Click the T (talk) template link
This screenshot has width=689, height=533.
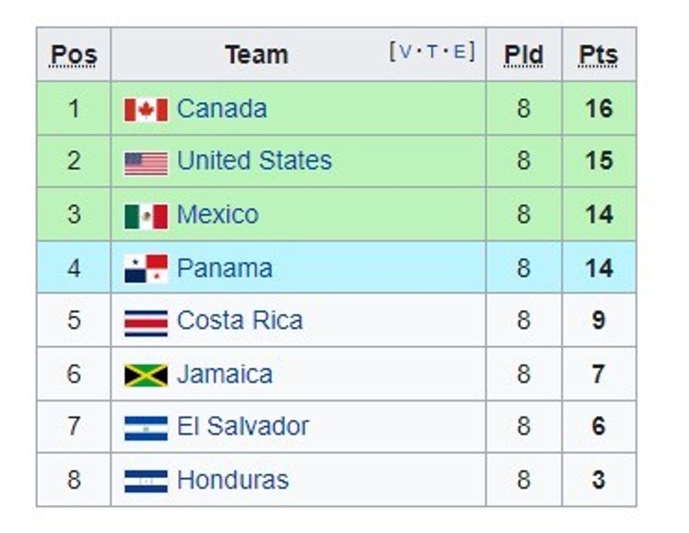point(432,51)
